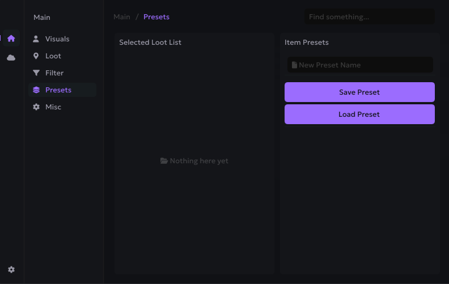The image size is (449, 284).
Task: Click the person icon beside Visuals
Action: coord(36,39)
